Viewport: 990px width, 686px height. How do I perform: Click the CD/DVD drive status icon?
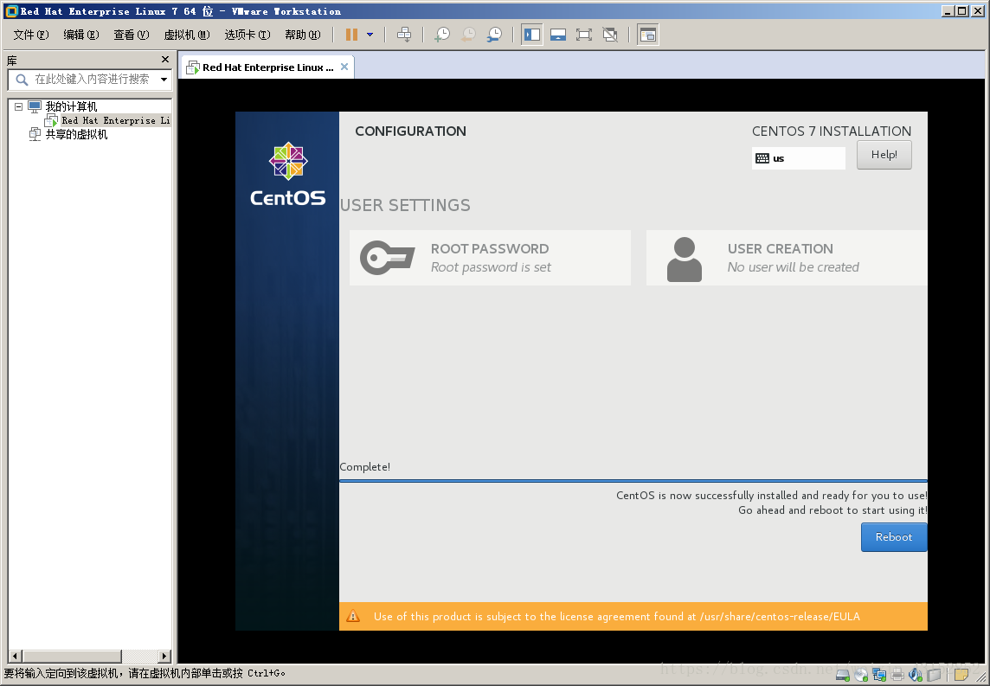[861, 675]
